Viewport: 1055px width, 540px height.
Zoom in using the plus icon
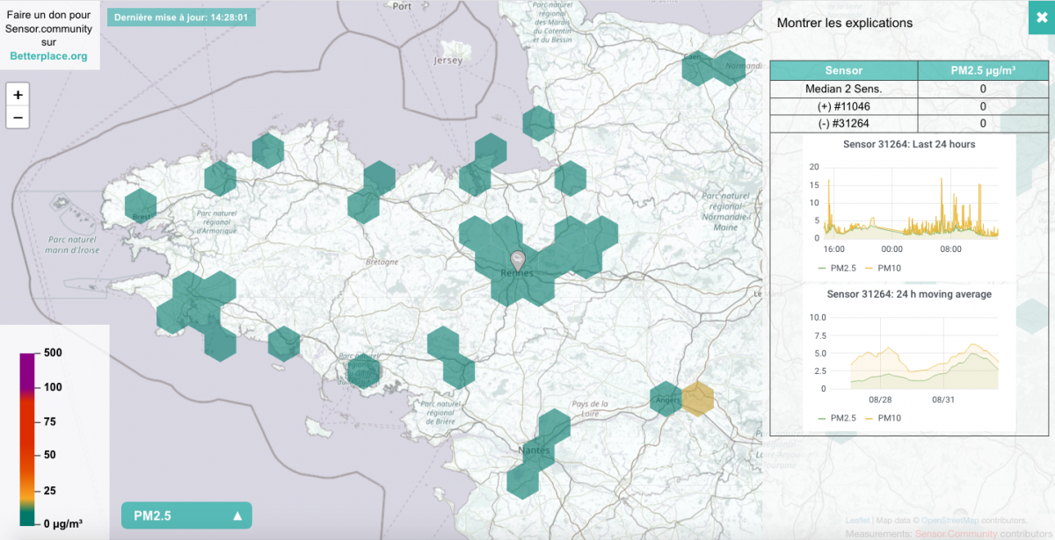point(18,95)
